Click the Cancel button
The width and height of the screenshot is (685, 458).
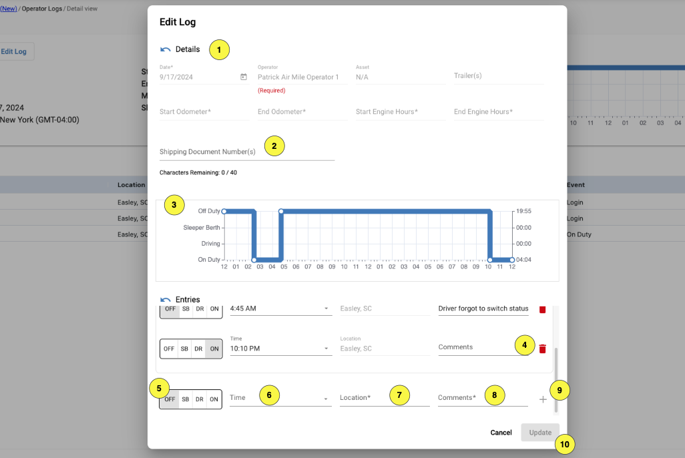(501, 432)
